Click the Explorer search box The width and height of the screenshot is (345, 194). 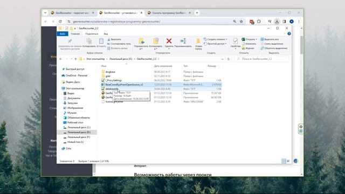[x=261, y=59]
